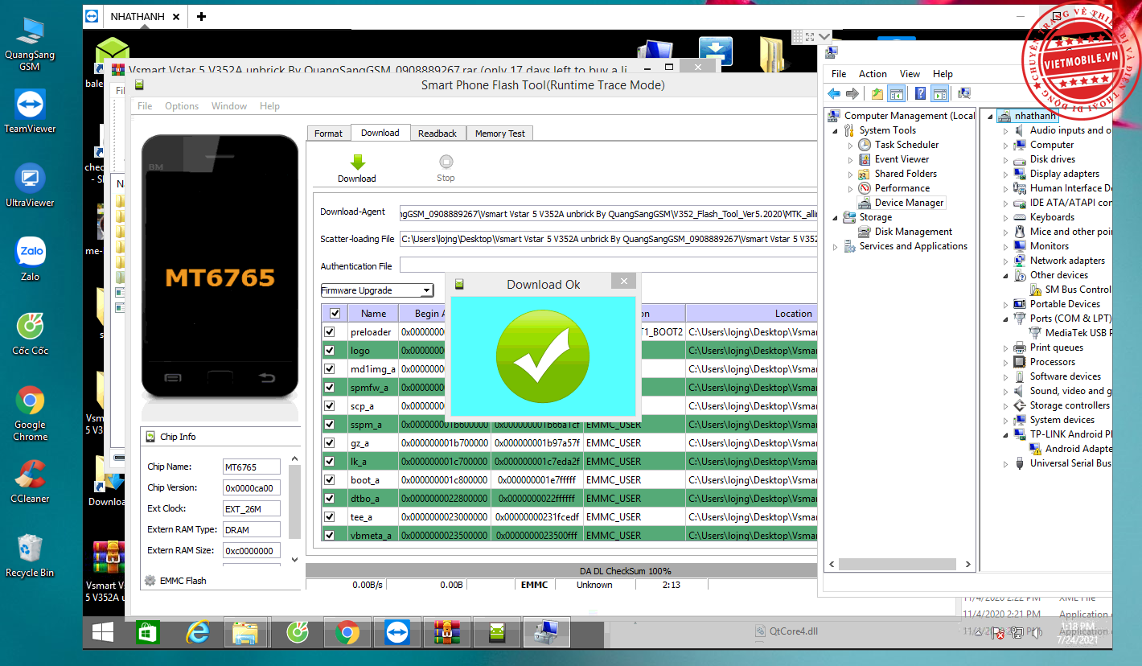Click the grey Stop icon in Flash Tool
This screenshot has height=666, width=1142.
coord(446,162)
